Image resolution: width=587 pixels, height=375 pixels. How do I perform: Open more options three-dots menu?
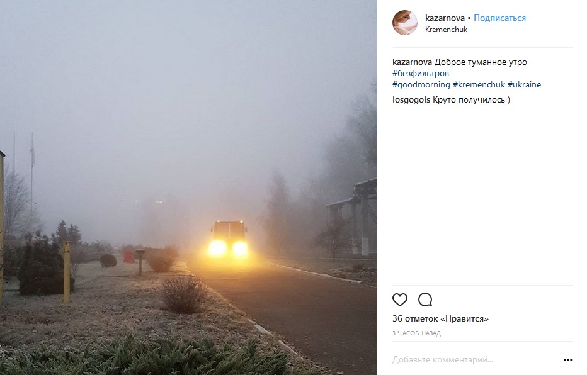click(568, 360)
